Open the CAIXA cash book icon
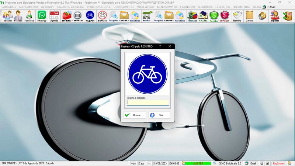This screenshot has height=166, width=295. (203, 16)
